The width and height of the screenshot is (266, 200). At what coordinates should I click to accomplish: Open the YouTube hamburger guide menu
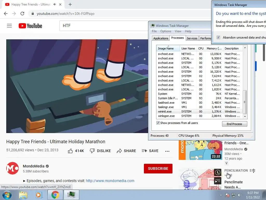tap(9, 26)
